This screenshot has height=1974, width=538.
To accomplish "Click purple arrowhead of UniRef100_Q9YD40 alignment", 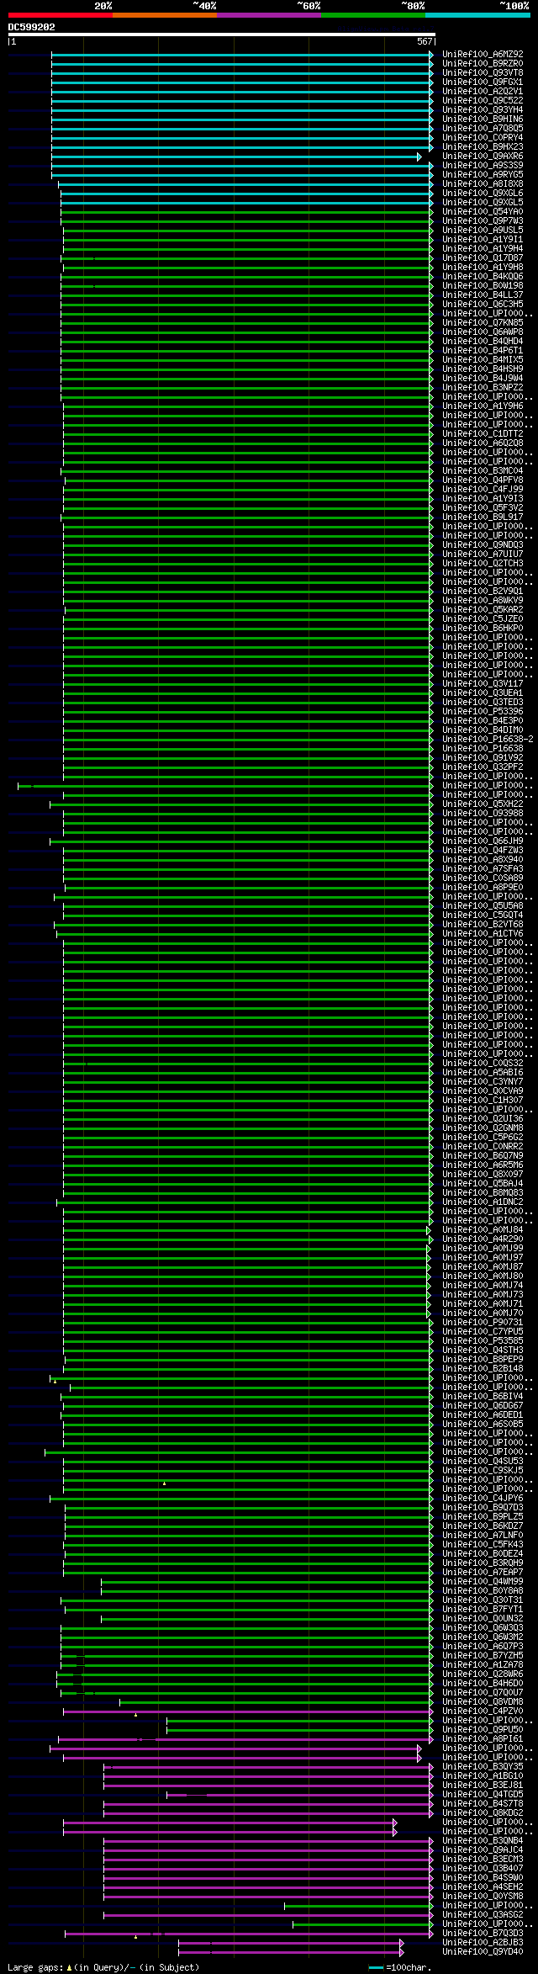I will coord(402,1952).
